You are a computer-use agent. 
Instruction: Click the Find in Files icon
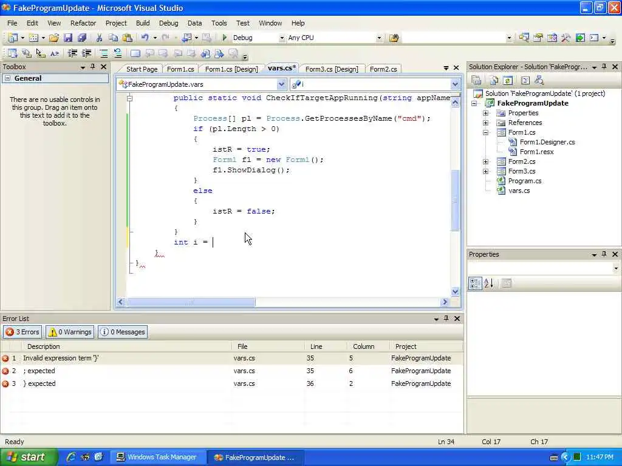click(394, 38)
